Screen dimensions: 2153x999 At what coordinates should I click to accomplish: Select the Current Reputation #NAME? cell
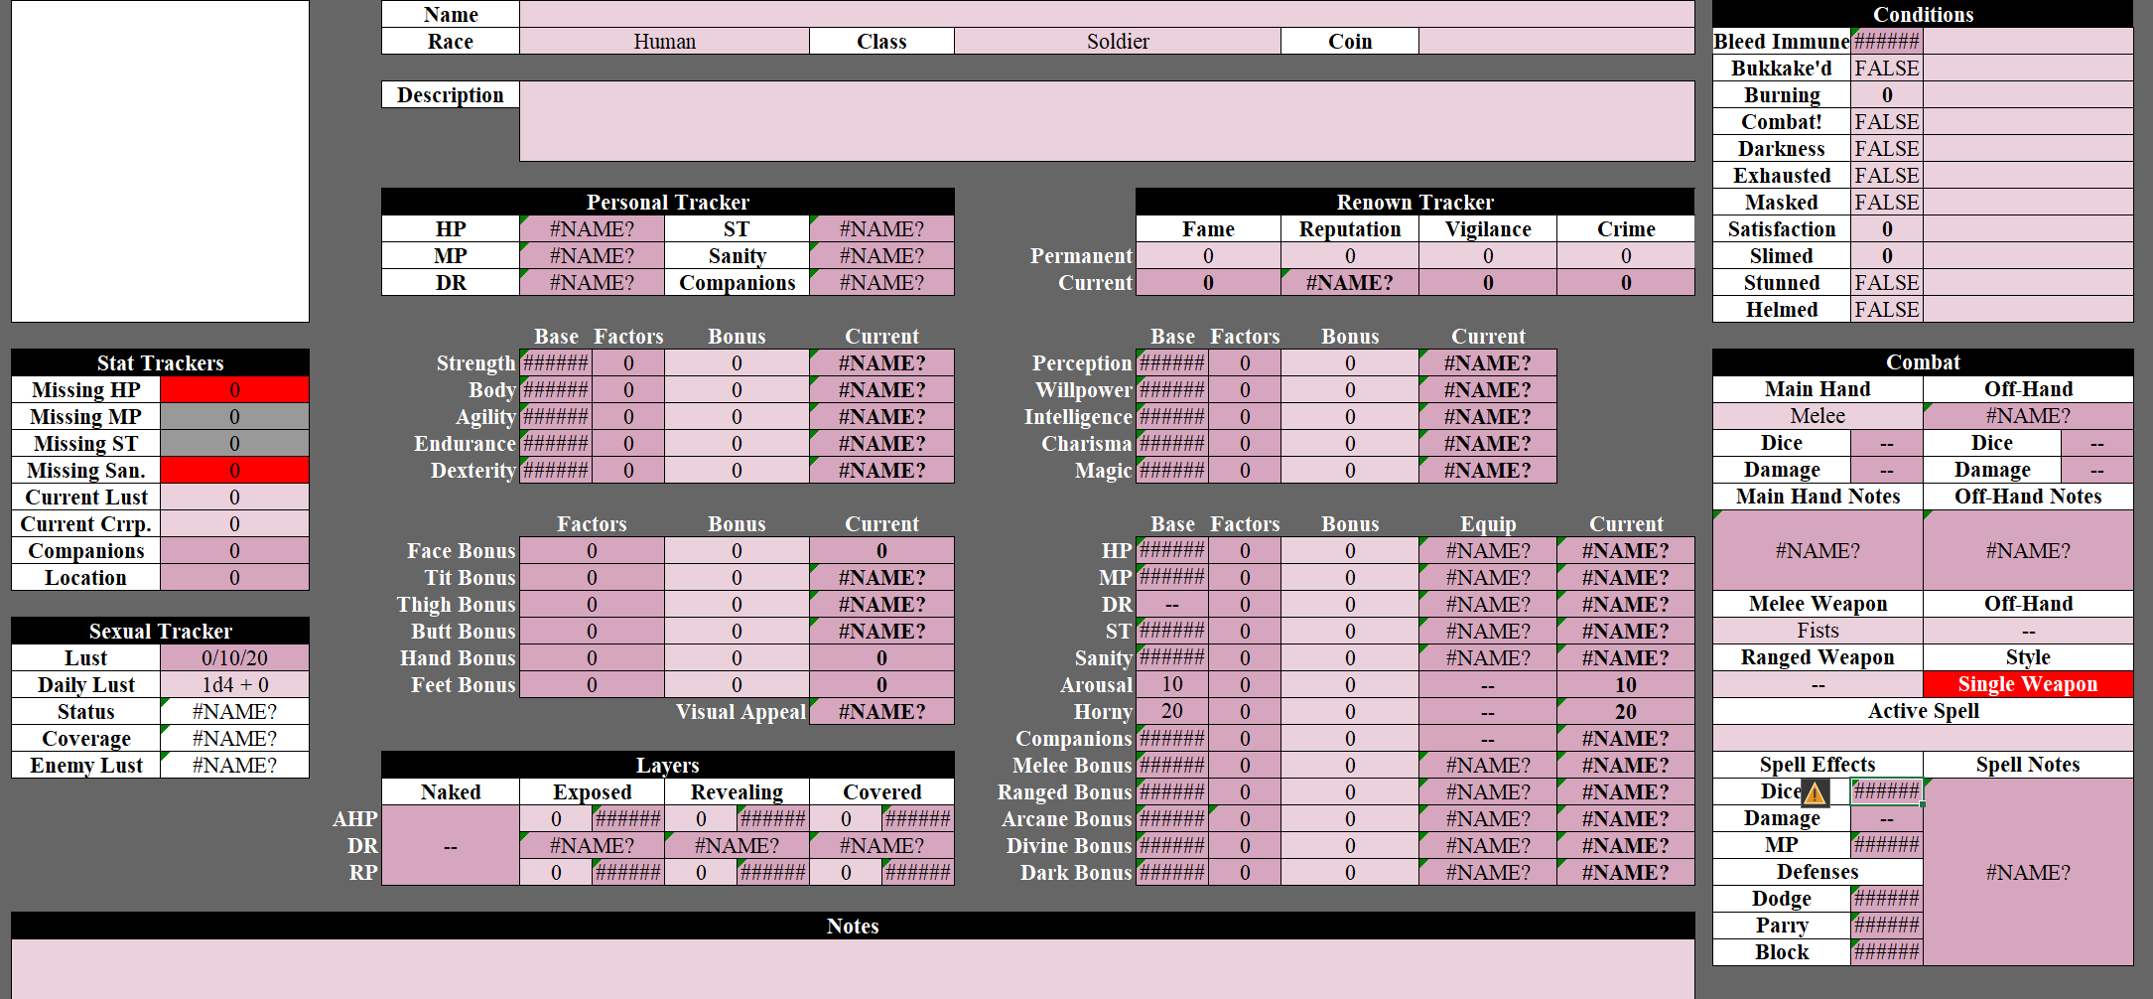pyautogui.click(x=1350, y=282)
